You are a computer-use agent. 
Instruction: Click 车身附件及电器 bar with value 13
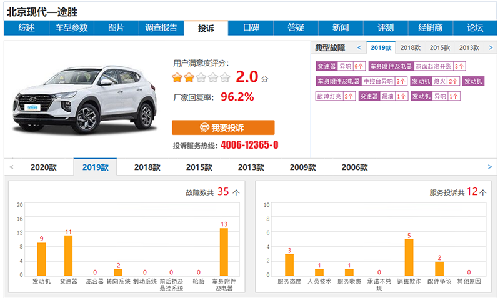(224, 252)
